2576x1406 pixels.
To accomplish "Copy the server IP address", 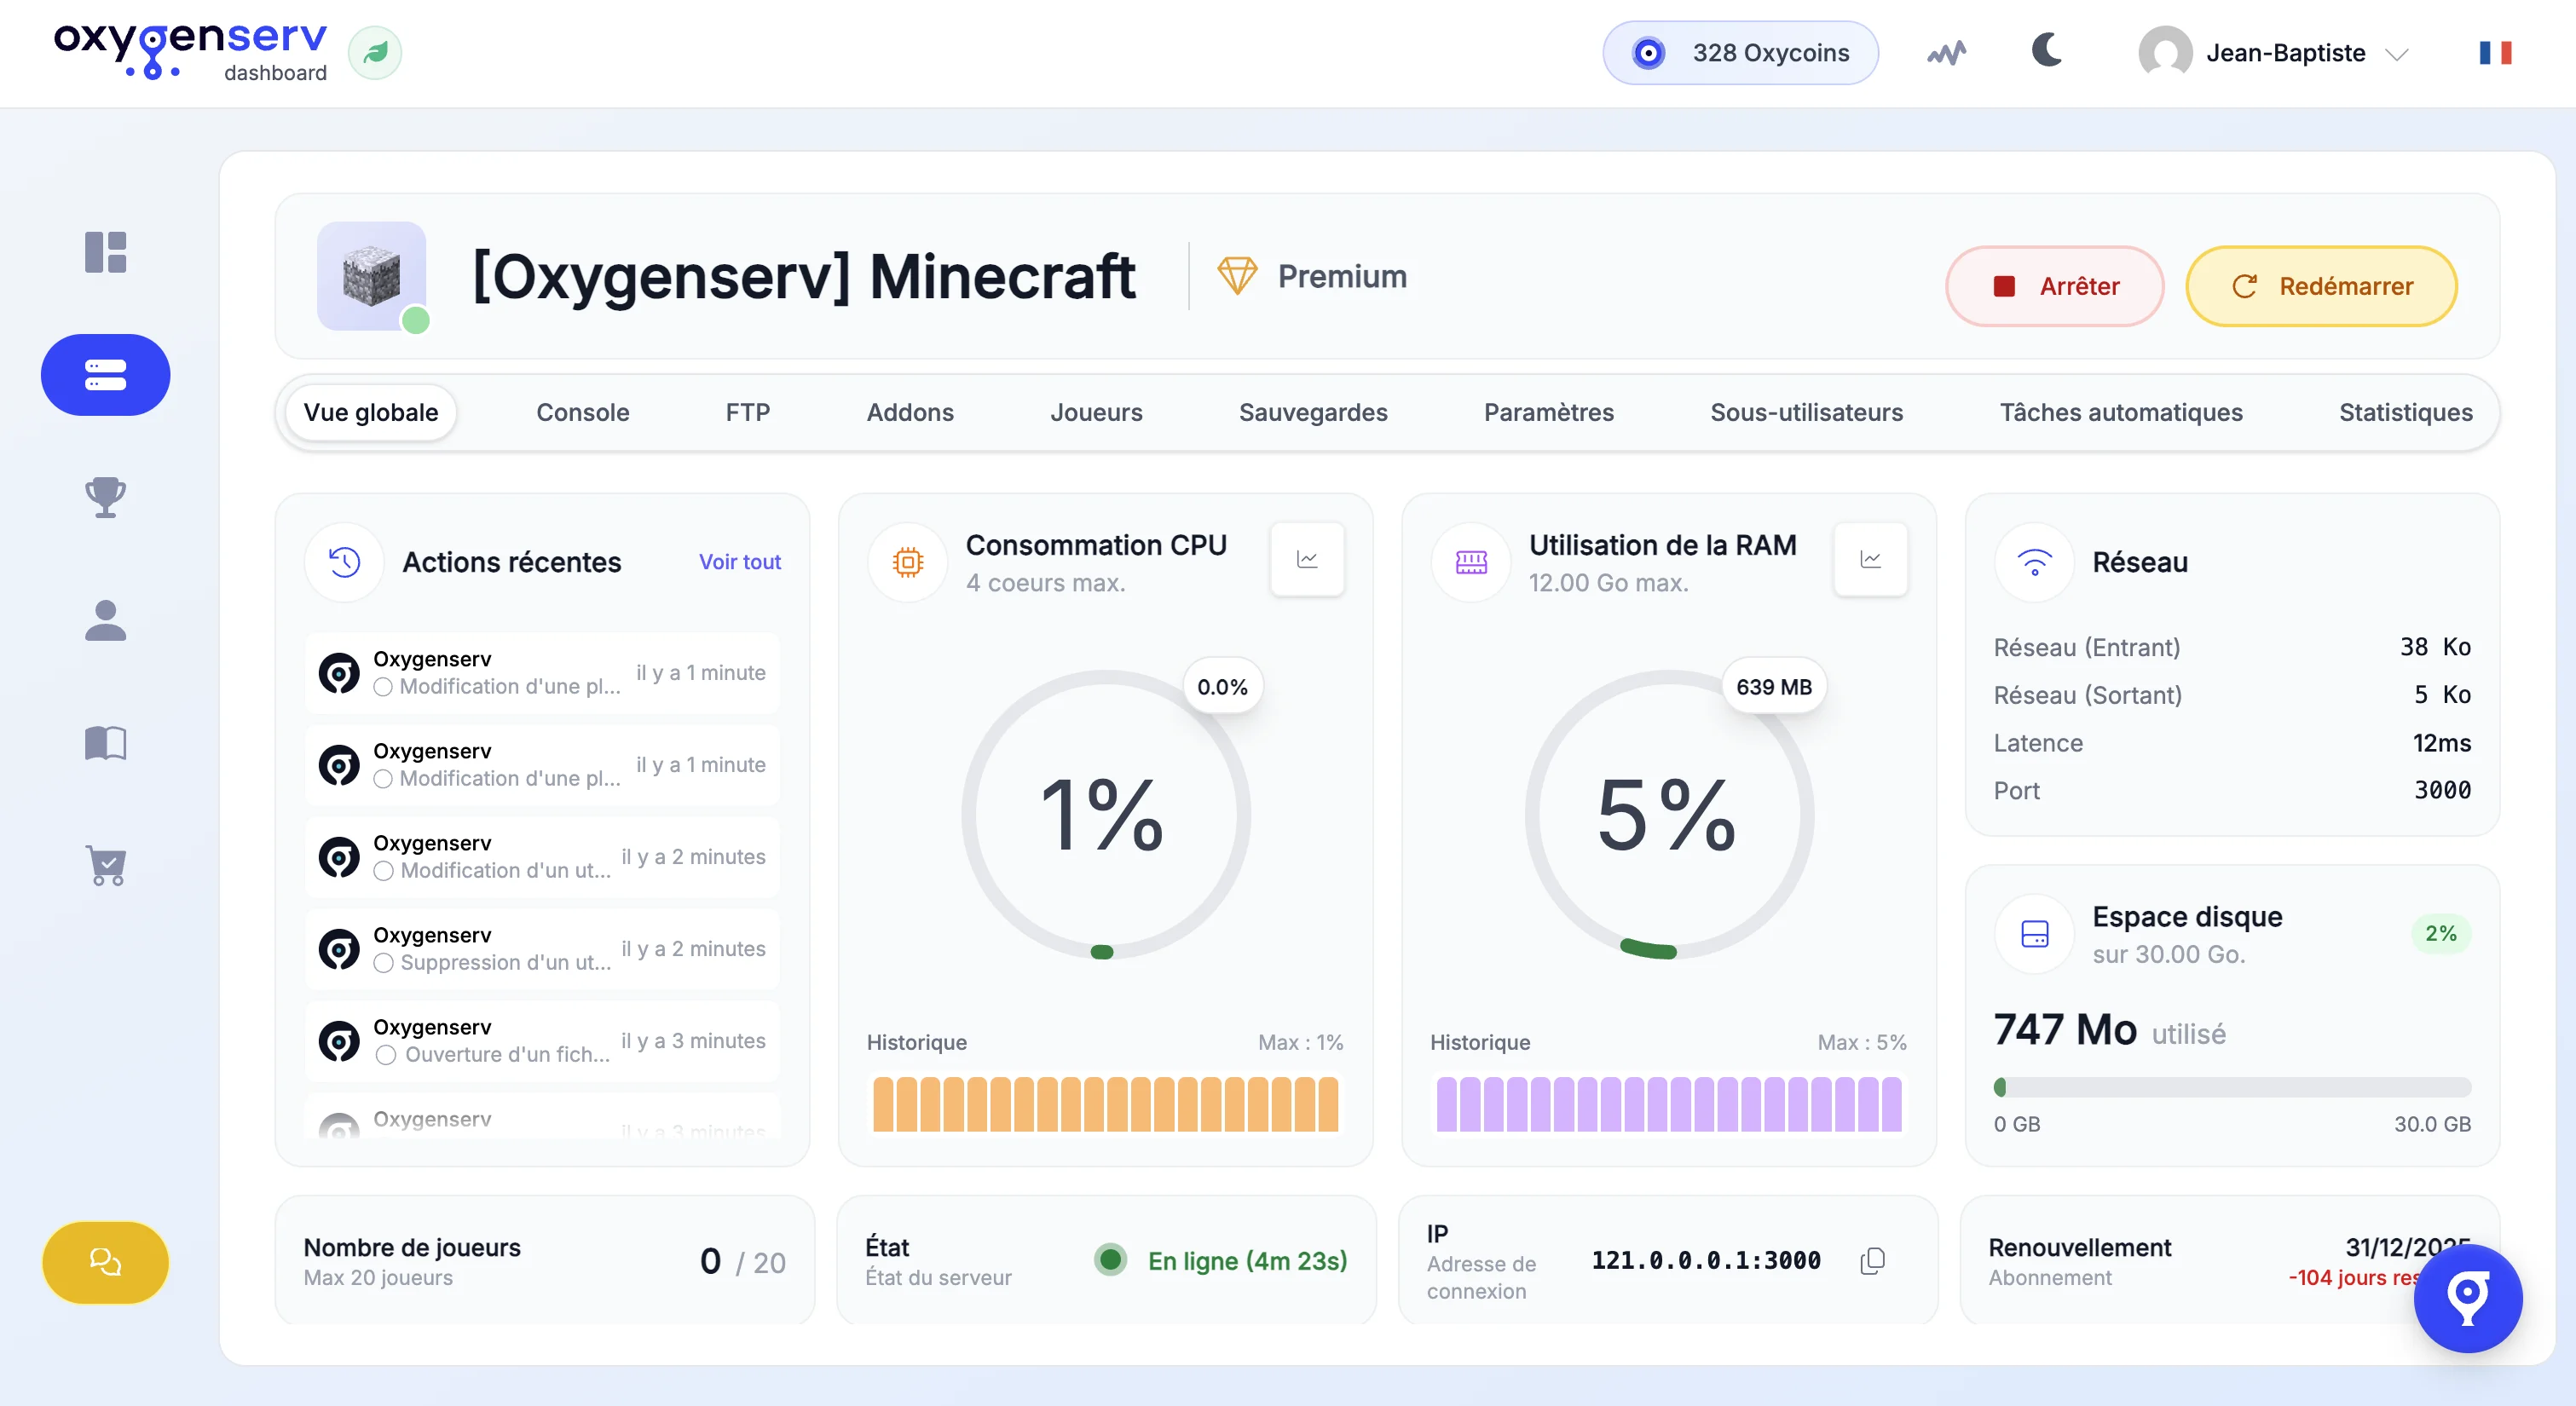I will pos(1872,1261).
